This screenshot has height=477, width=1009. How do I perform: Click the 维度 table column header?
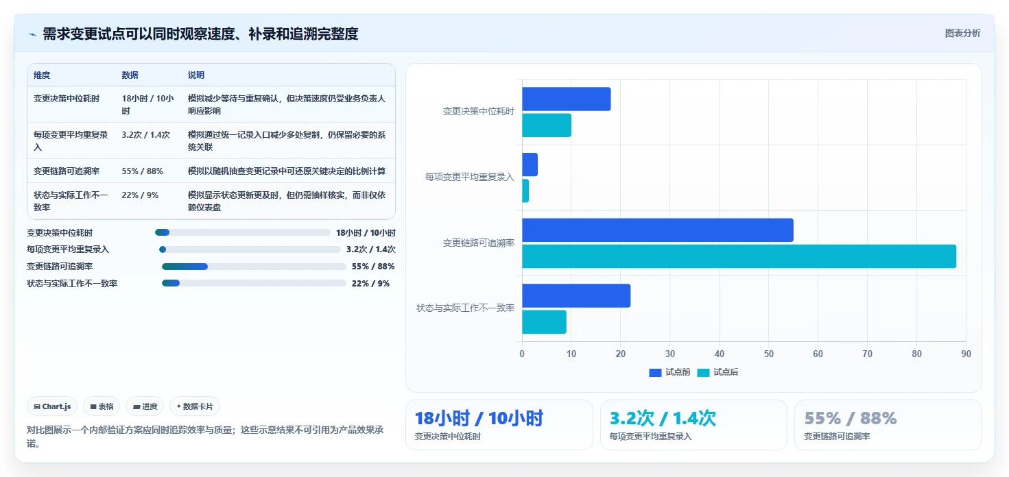(42, 75)
